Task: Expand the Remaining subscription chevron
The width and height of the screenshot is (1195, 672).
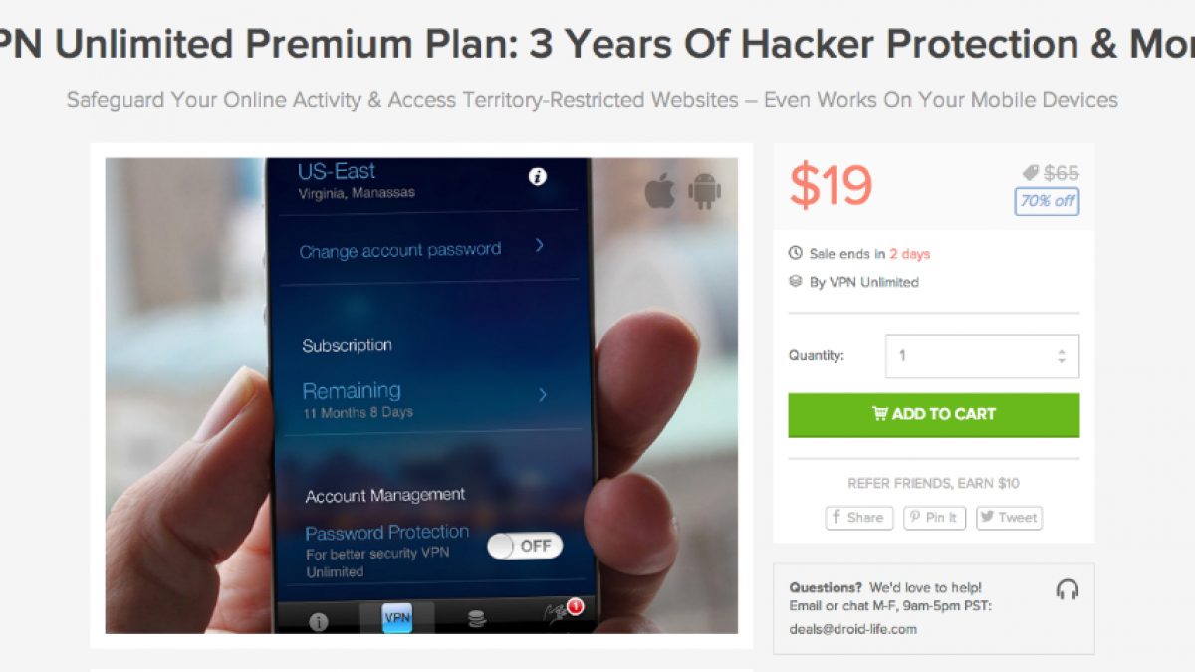Action: 543,395
